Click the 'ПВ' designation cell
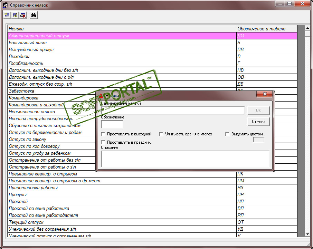Viewport: 313px width, 249px height. 267,49
